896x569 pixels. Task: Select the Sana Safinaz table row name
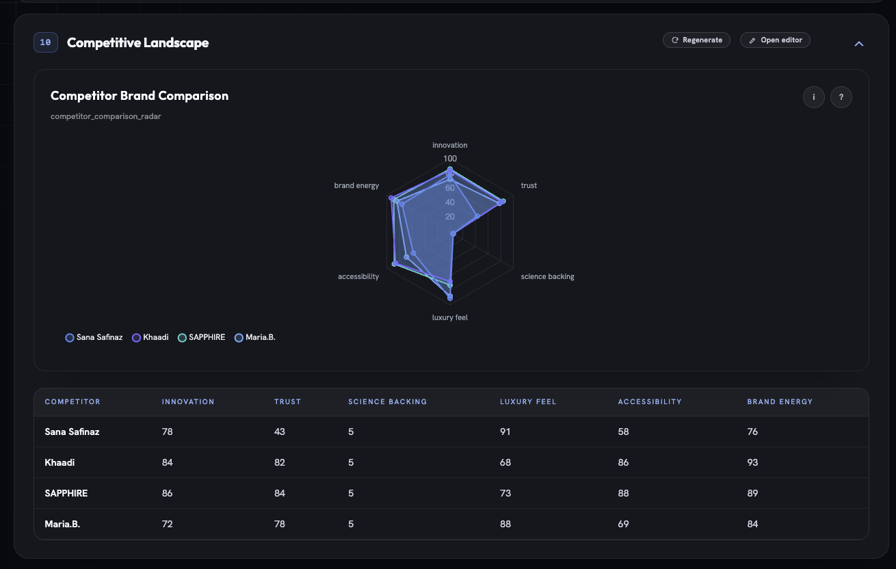coord(72,432)
